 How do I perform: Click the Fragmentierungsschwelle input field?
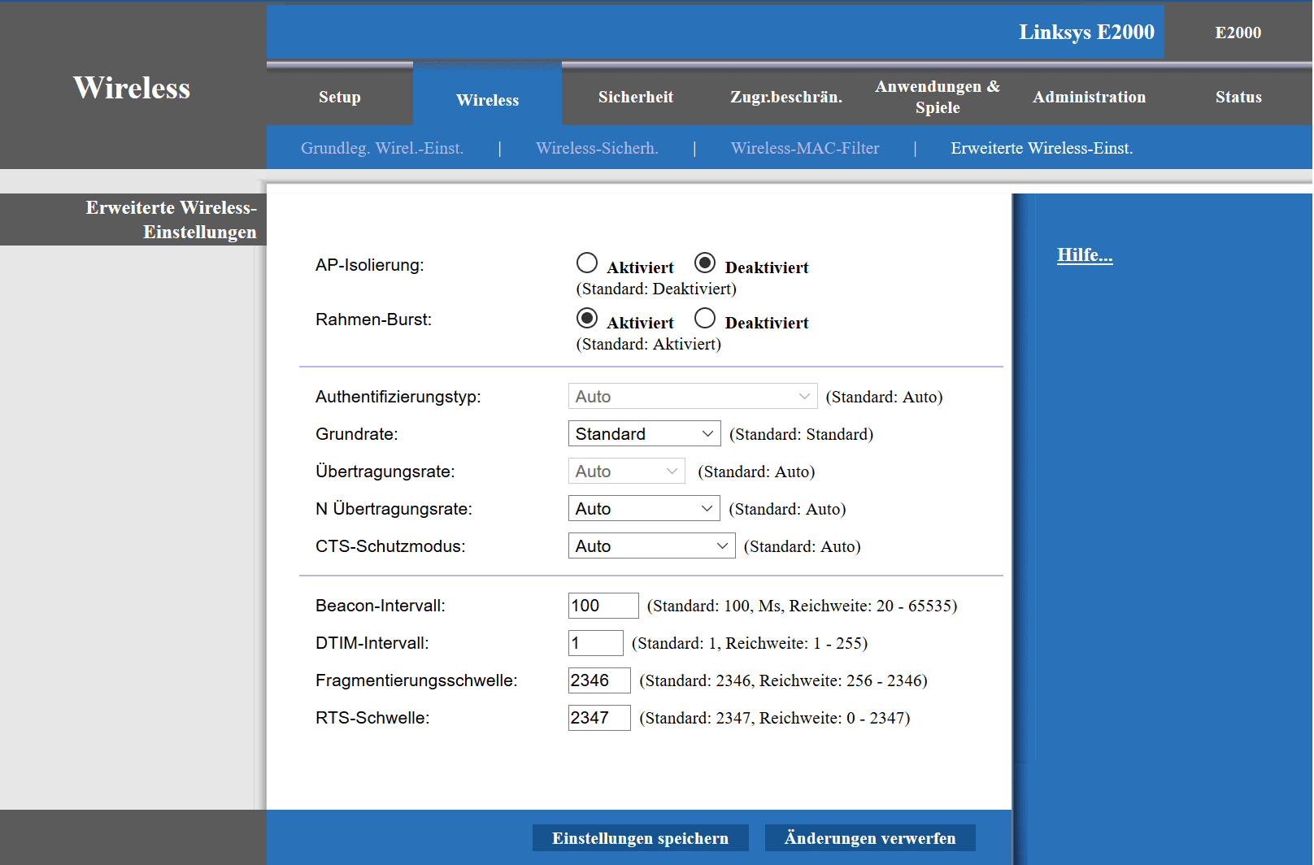pyautogui.click(x=599, y=680)
